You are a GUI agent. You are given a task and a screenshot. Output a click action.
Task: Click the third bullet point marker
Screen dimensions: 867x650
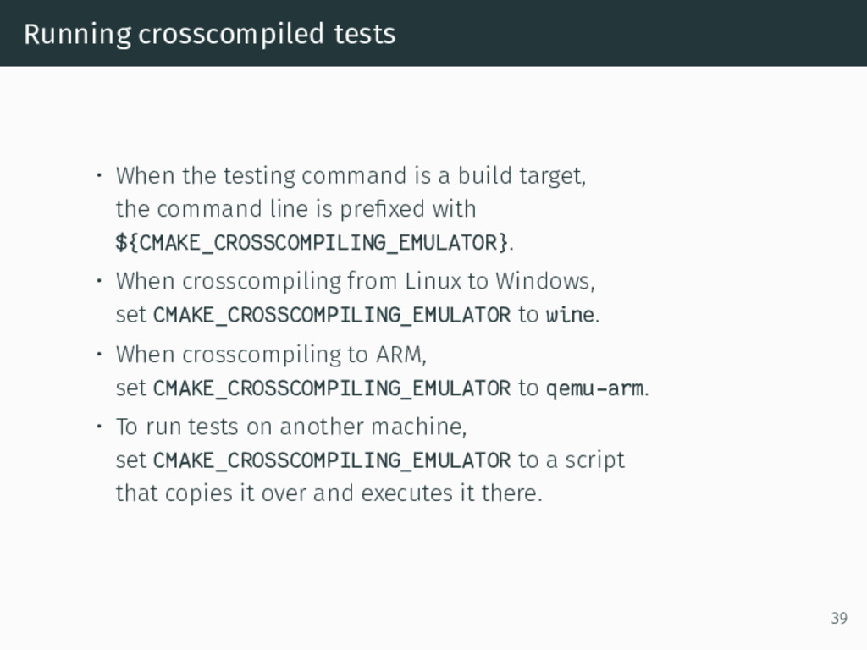99,354
